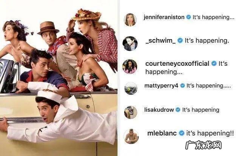
Task: Click the Chinese watermark logo at bottom right
Action: click(x=204, y=145)
